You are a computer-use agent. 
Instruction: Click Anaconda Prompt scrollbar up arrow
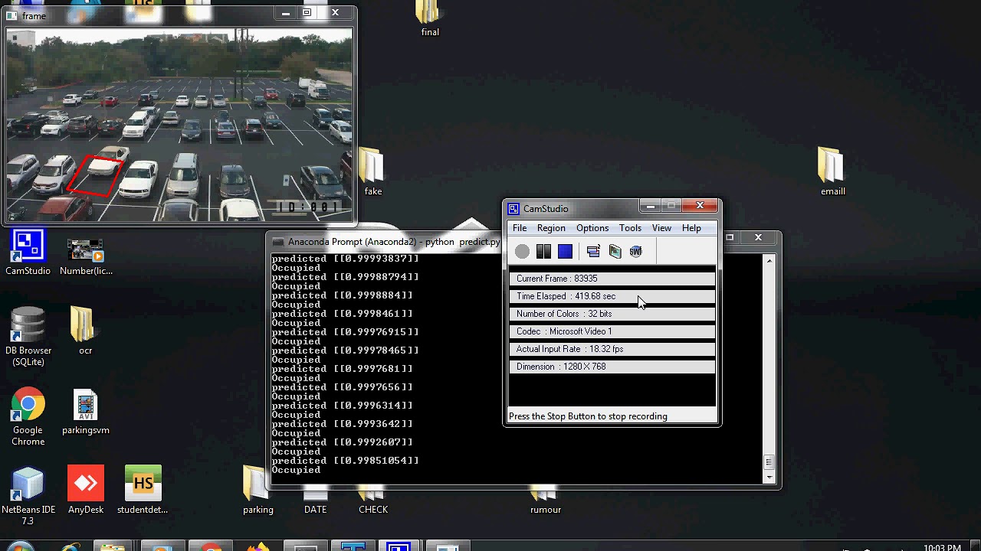point(769,261)
